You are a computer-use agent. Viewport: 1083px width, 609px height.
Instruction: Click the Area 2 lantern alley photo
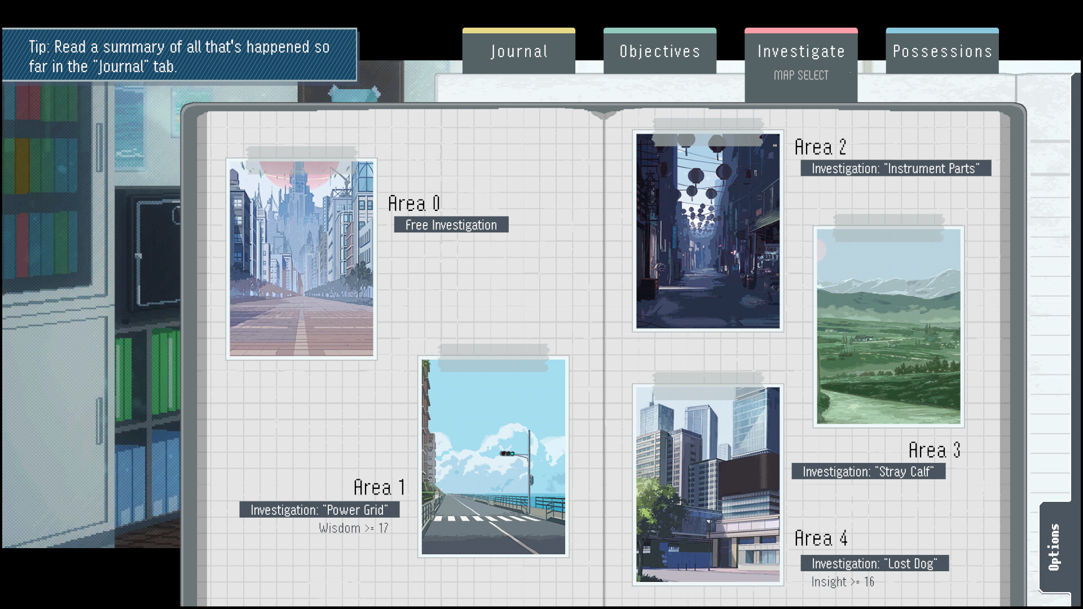[x=708, y=231]
